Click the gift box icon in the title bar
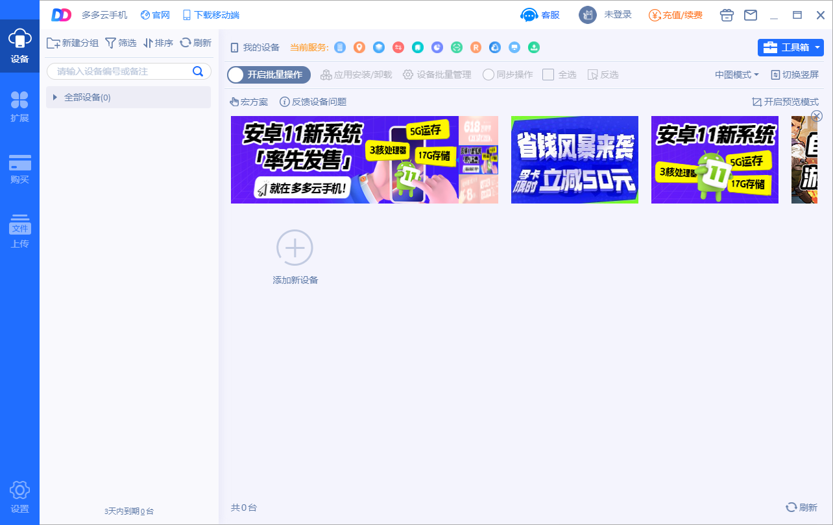Image resolution: width=833 pixels, height=525 pixels. click(x=727, y=14)
